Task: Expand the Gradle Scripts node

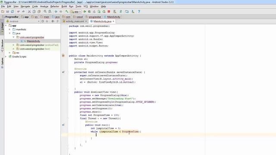Action: tap(6, 56)
